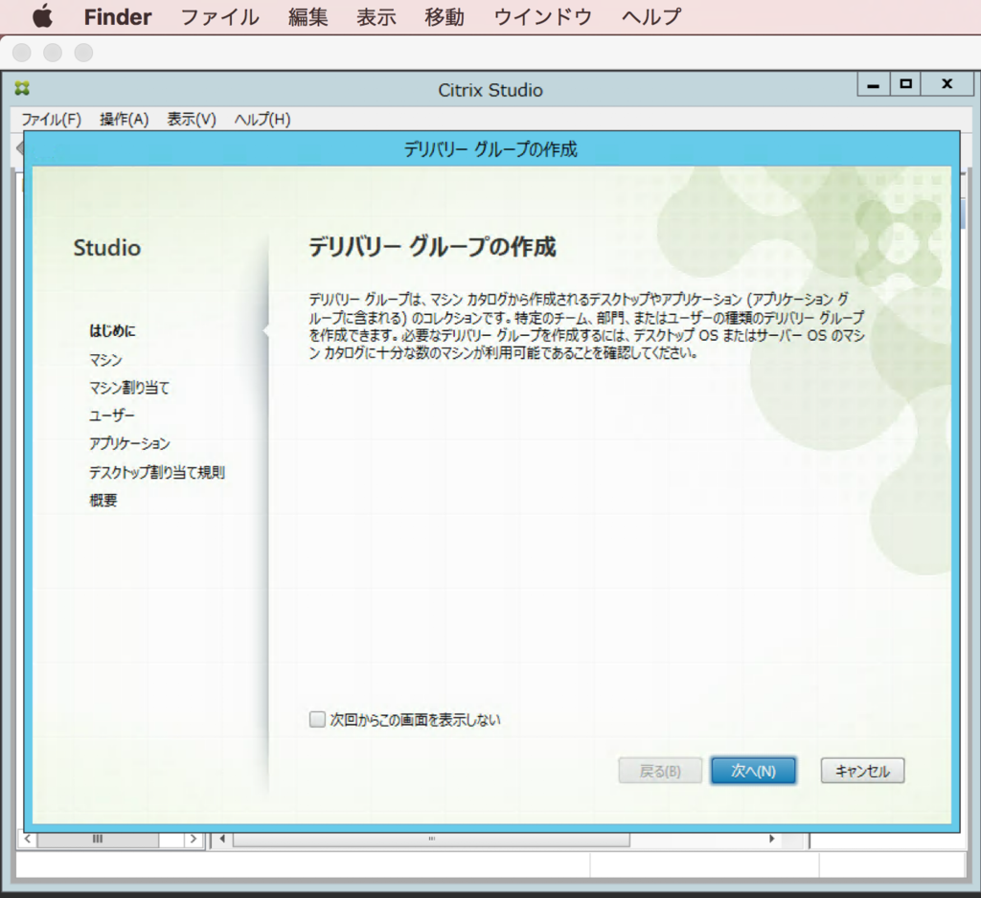Select the 概要 wizard step
The width and height of the screenshot is (981, 898).
pos(103,501)
